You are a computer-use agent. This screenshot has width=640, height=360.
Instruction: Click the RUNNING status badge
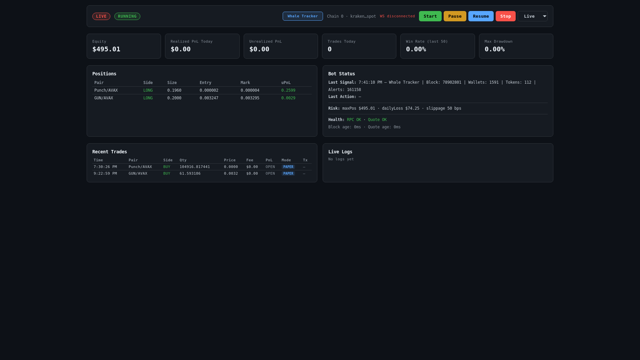pos(127,16)
